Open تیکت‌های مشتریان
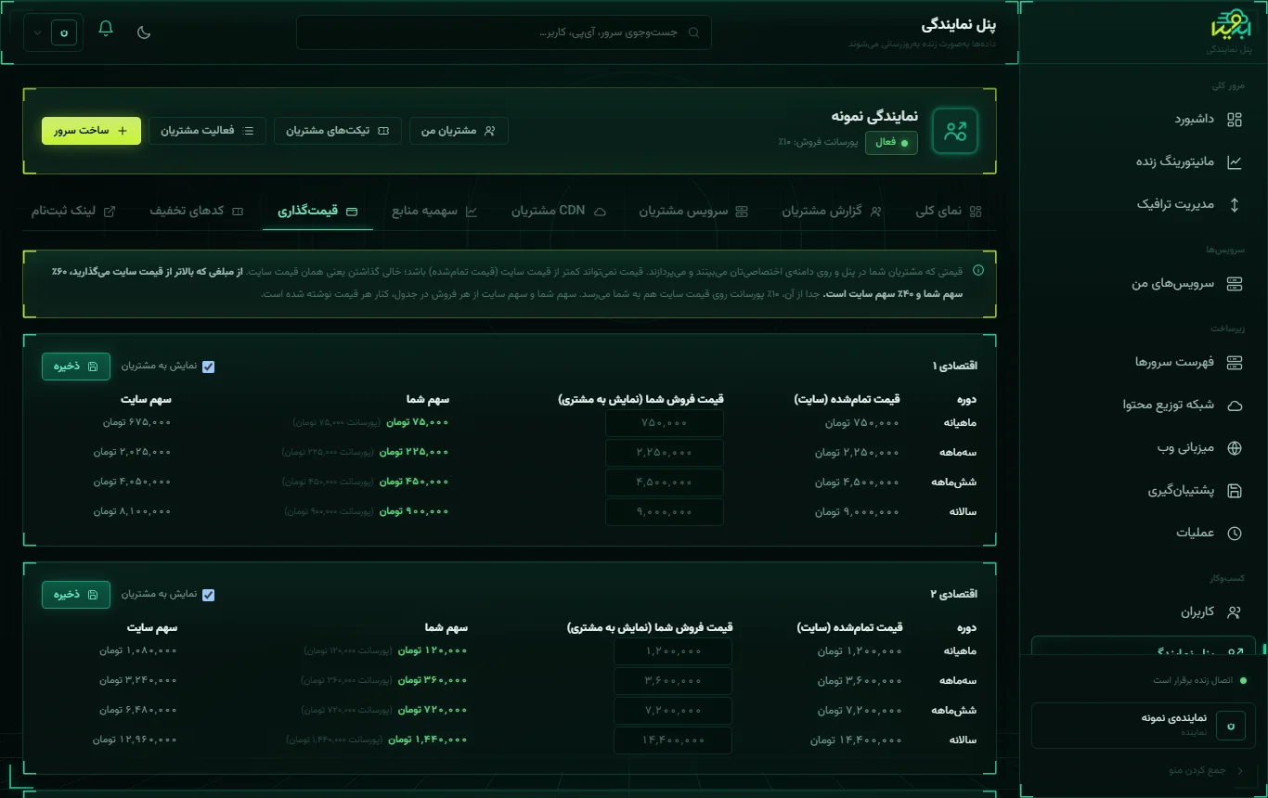Screen dimensions: 1268x798 pos(338,131)
